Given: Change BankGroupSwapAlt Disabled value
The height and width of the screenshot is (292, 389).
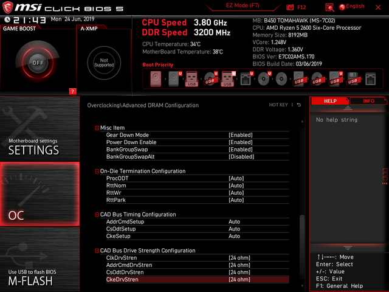Looking at the screenshot, I should pos(241,157).
